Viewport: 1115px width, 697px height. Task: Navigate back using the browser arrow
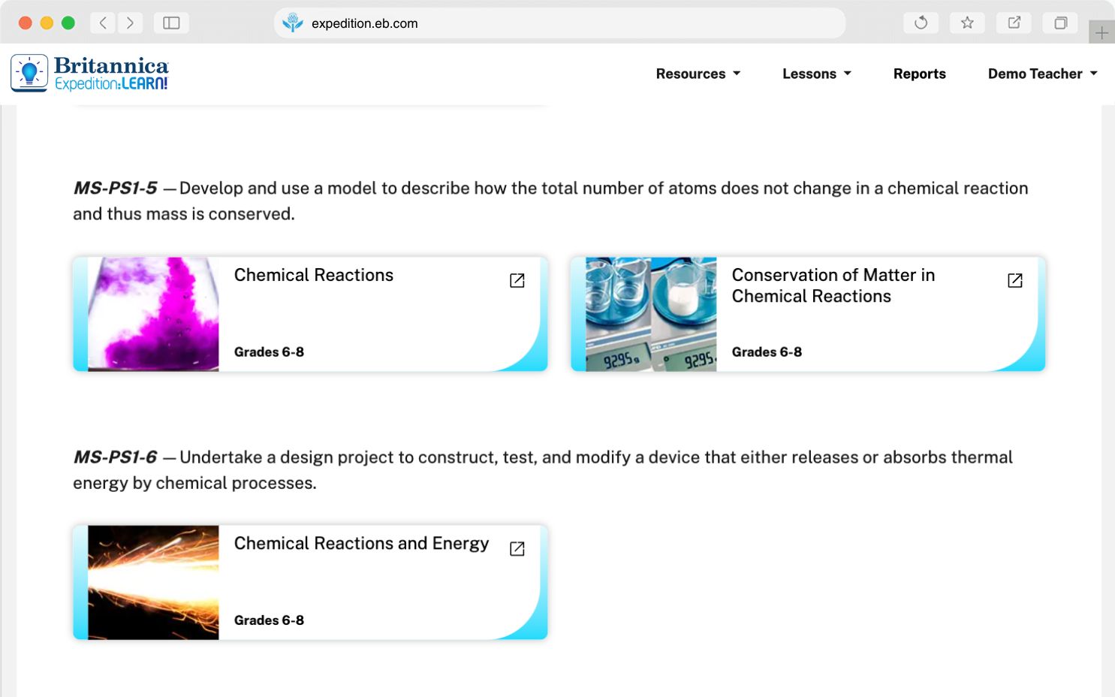pyautogui.click(x=103, y=23)
